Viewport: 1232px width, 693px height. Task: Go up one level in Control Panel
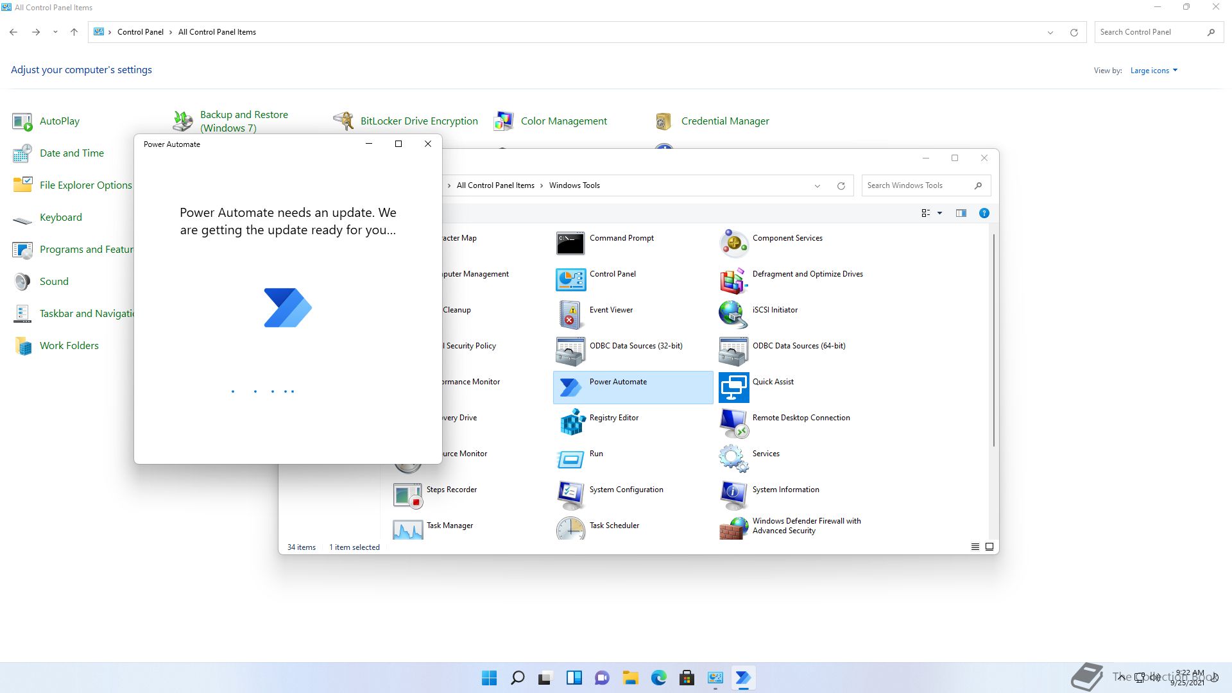click(x=74, y=32)
